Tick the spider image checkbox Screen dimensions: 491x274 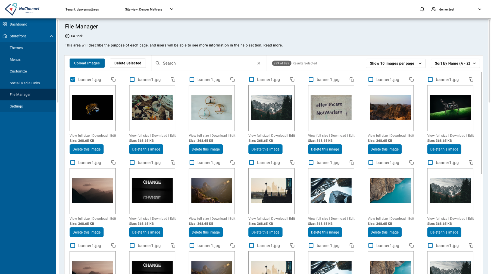click(430, 79)
